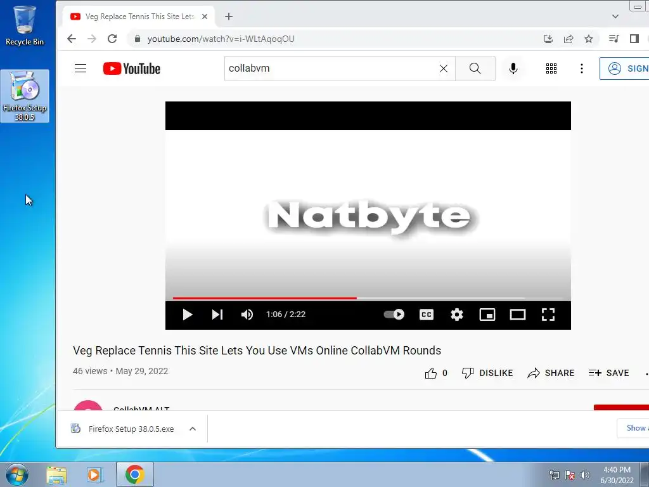Launch Windows Media Player from taskbar
Viewport: 649px width, 487px height.
tap(95, 474)
